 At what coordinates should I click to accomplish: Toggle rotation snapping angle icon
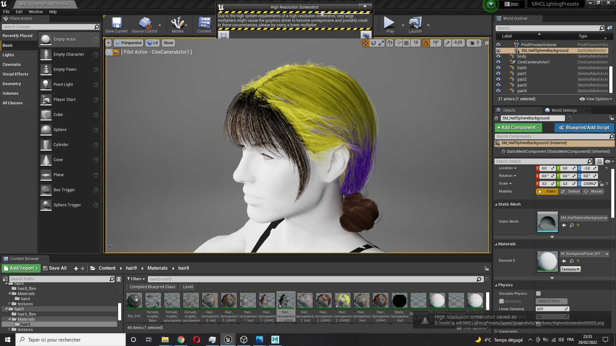(426, 43)
